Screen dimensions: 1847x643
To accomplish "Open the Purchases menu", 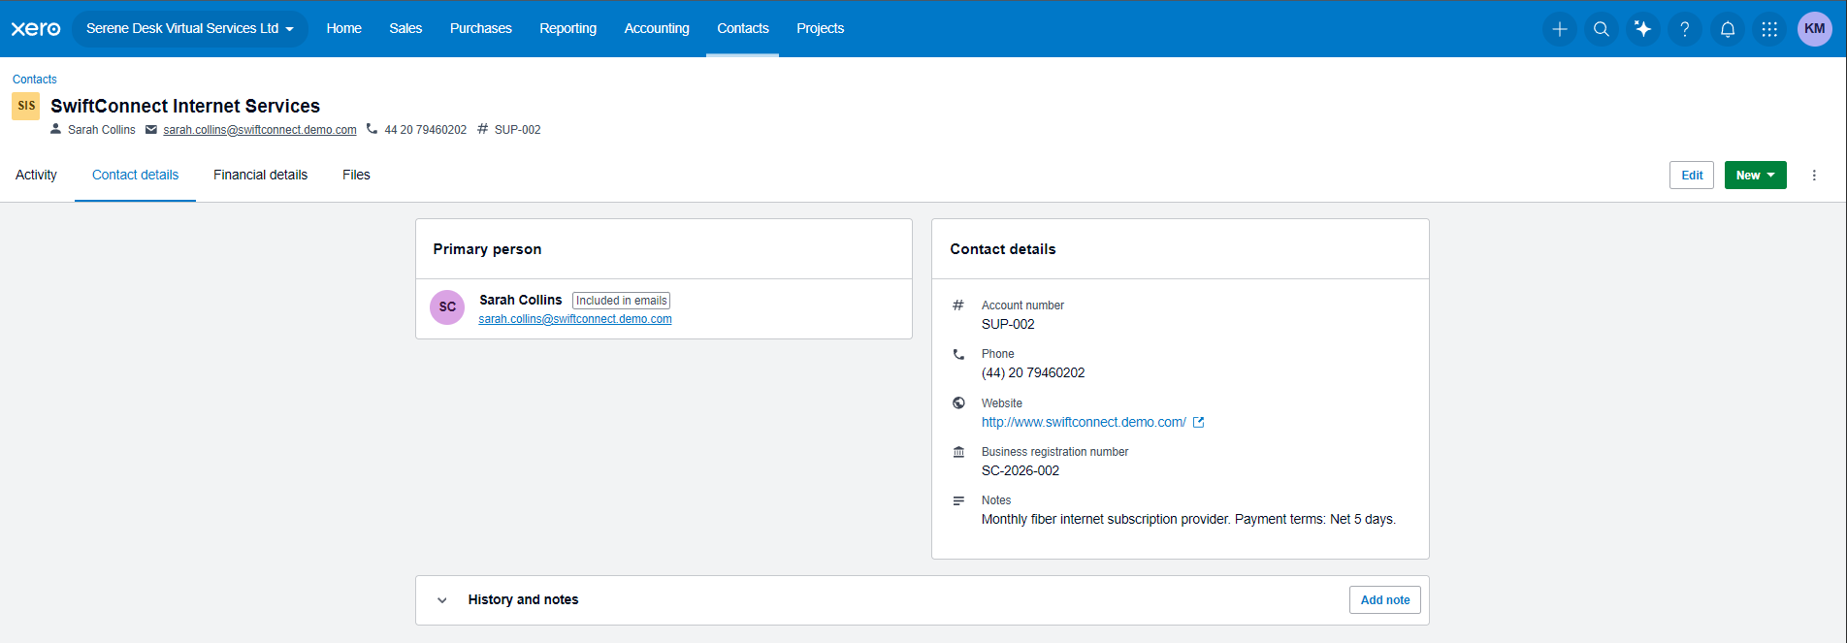I will click(x=481, y=29).
